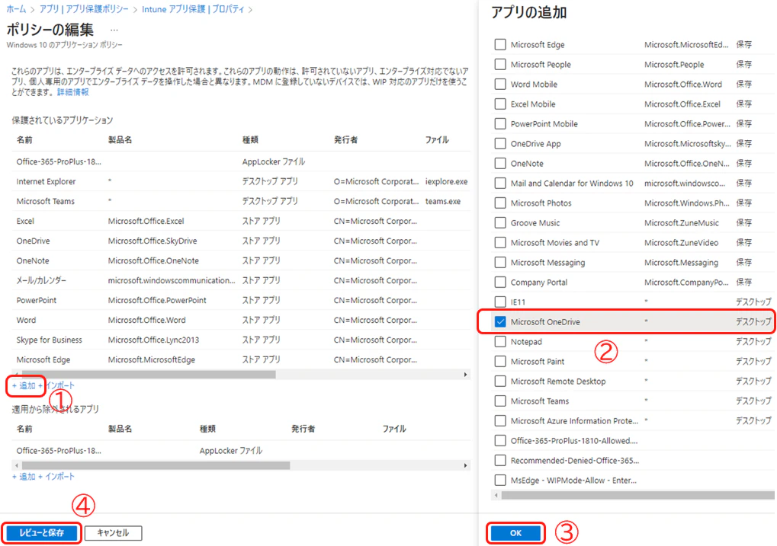The height and width of the screenshot is (546, 777).
Task: Select the メール/カレンダー row
Action: tap(241, 281)
